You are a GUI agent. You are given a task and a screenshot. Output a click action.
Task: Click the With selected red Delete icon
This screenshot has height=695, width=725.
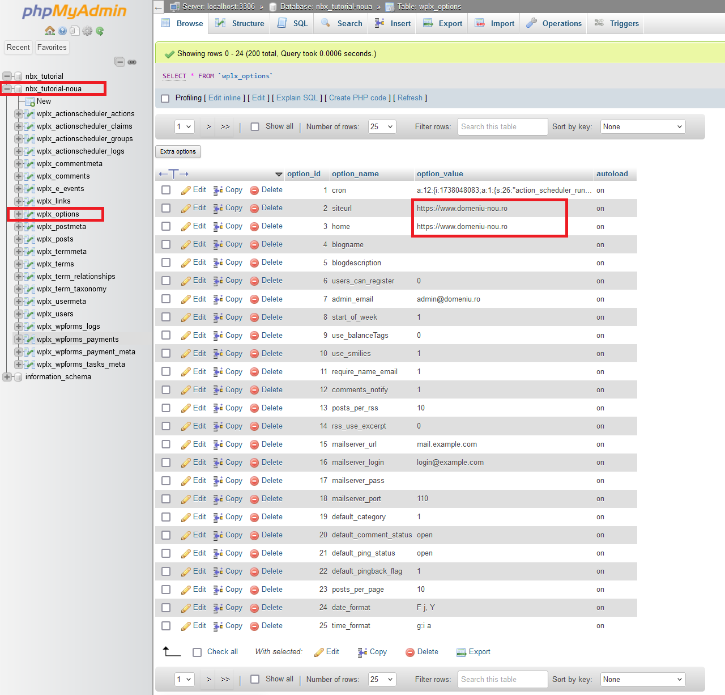(x=410, y=652)
